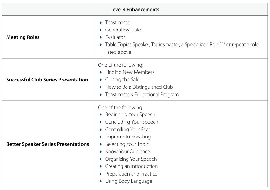This screenshot has width=270, height=190.
Task: Click the arrow bullet next to General Evaluator
Action: [x=101, y=30]
